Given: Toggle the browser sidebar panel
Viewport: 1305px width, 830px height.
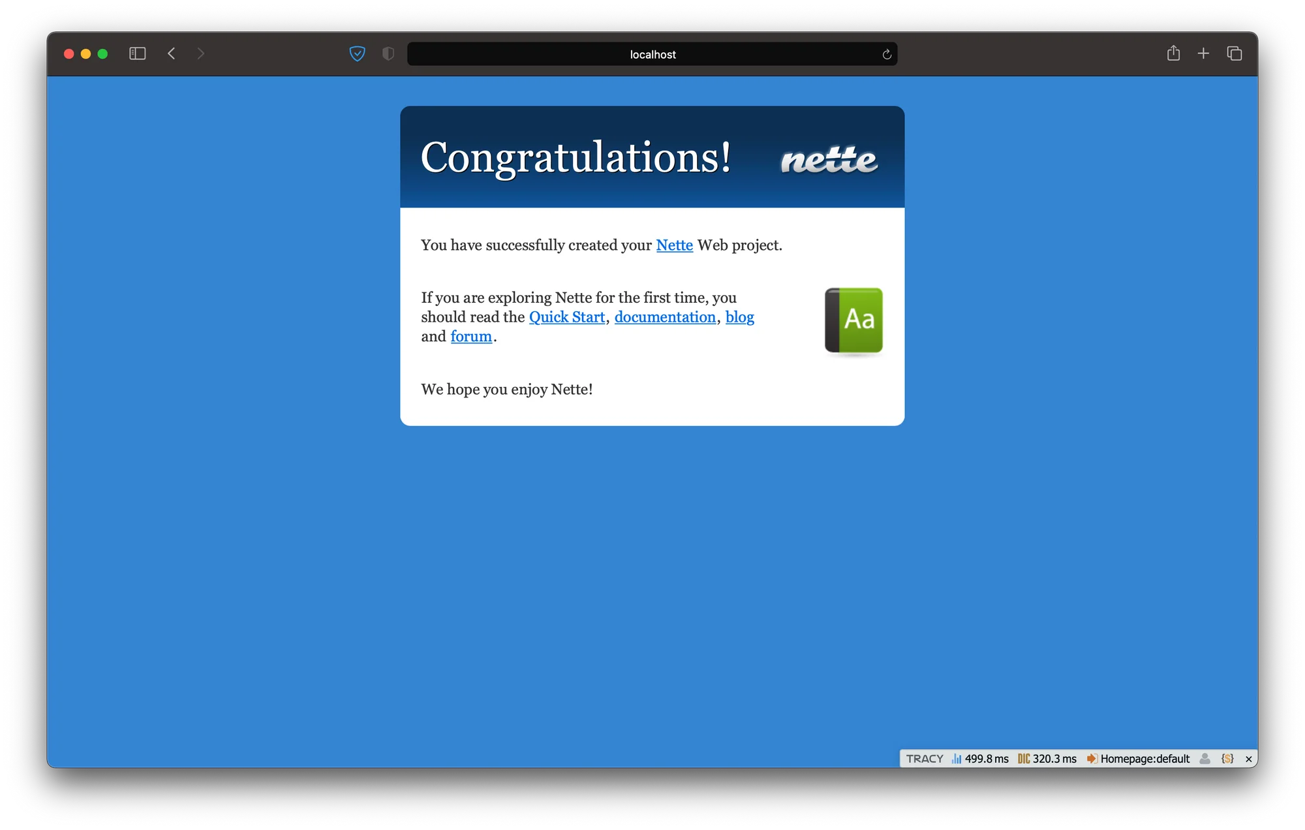Looking at the screenshot, I should [x=137, y=53].
